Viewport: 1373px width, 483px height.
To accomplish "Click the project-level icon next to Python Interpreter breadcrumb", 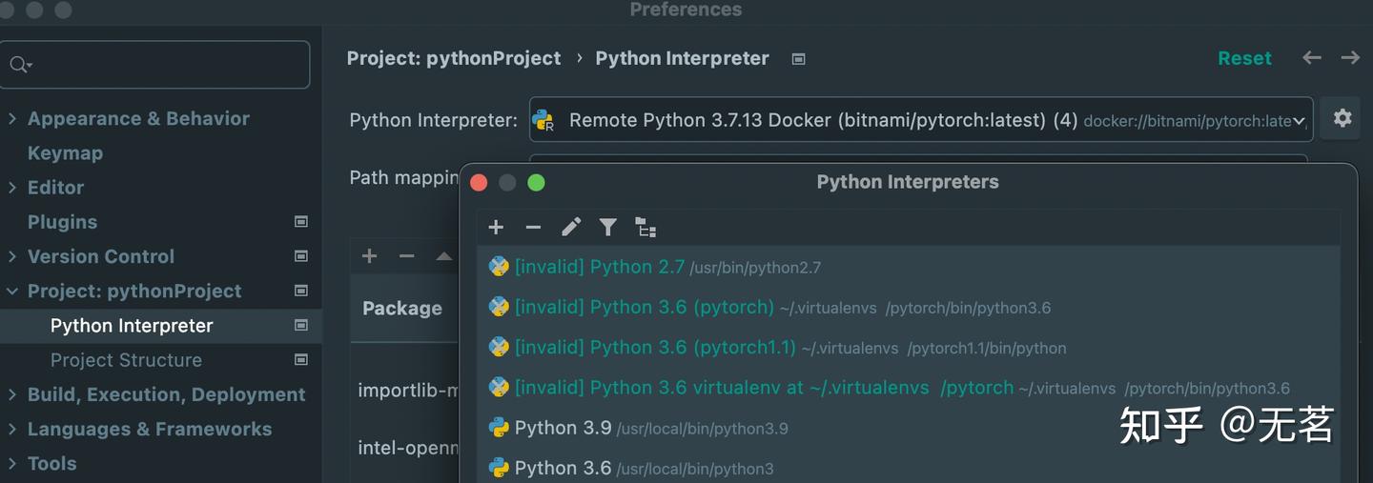I will coord(799,59).
